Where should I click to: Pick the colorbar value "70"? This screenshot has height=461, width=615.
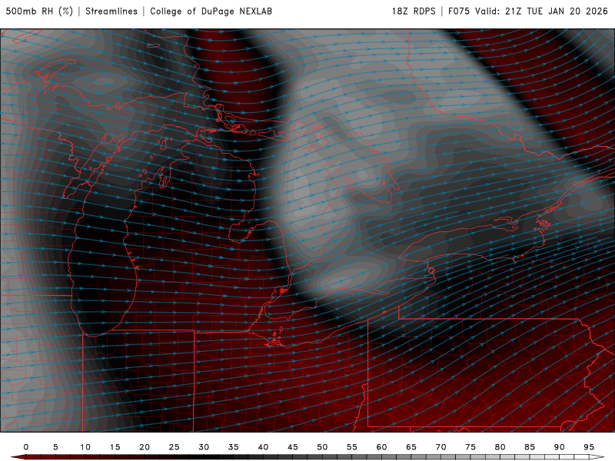[x=440, y=447]
